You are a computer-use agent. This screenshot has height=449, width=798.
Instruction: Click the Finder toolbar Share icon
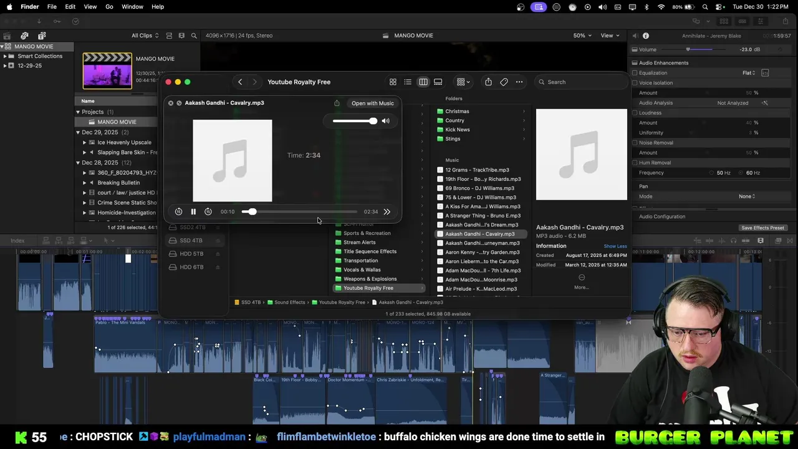[x=488, y=82]
